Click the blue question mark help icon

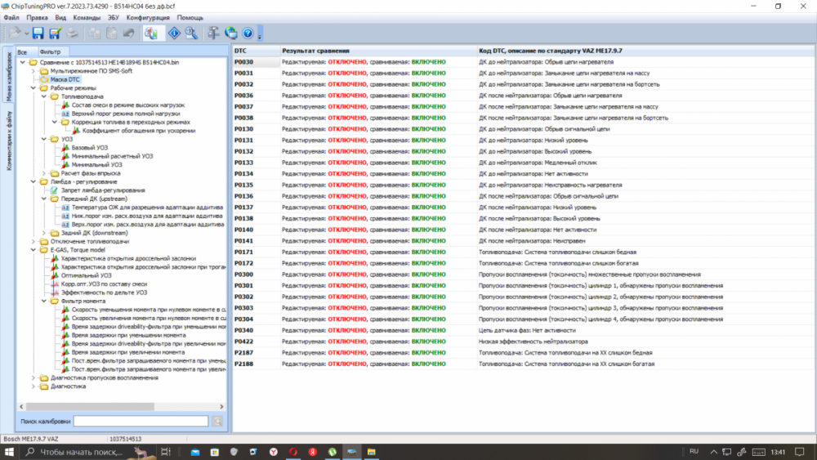coord(248,33)
